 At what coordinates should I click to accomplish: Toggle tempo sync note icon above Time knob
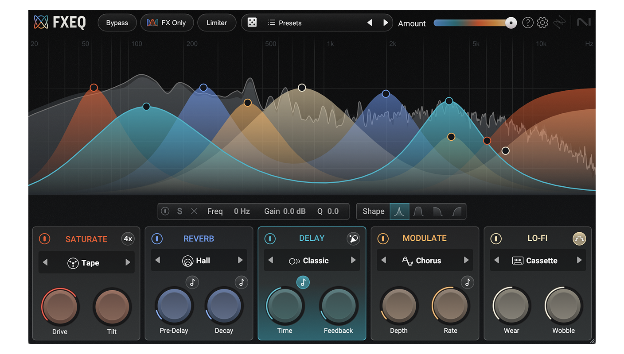[303, 282]
